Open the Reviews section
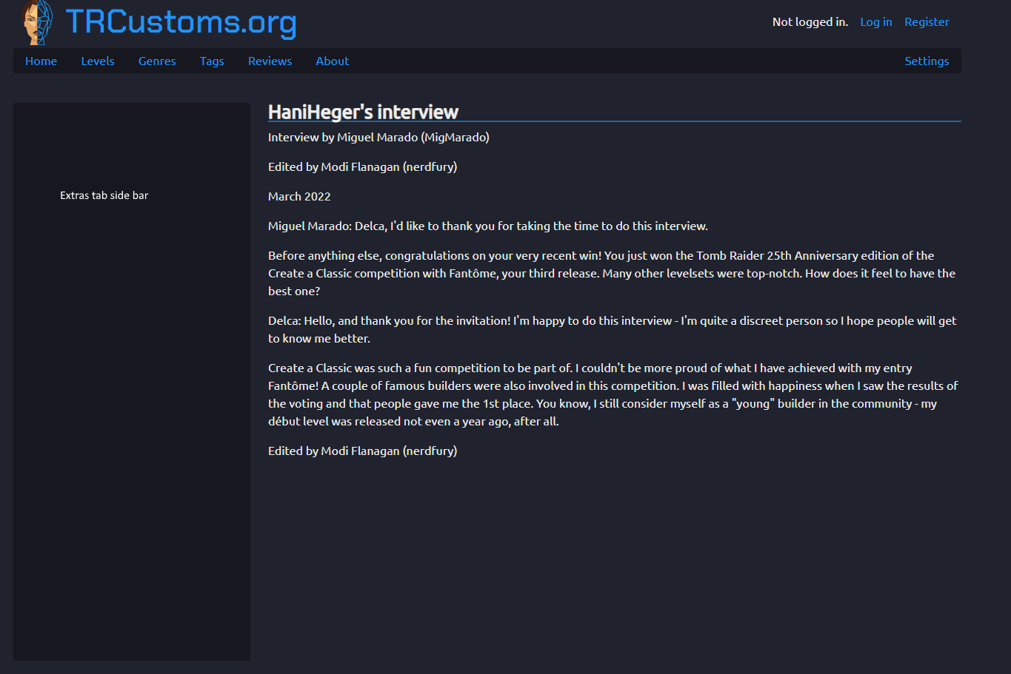 coord(270,61)
